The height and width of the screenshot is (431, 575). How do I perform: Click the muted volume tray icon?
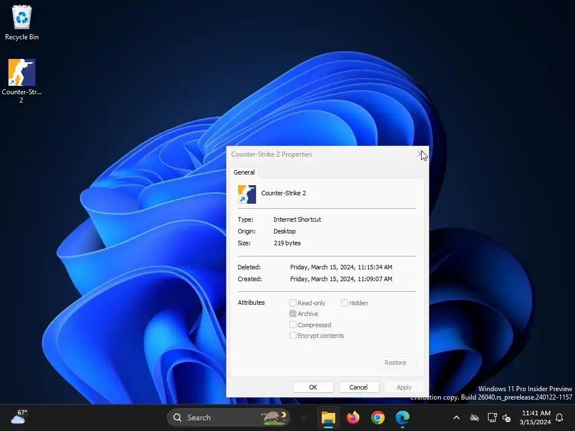pyautogui.click(x=506, y=418)
